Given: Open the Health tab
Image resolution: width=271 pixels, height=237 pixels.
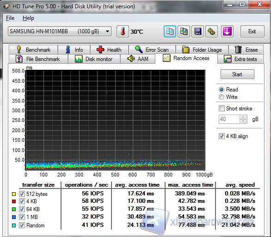Looking at the screenshot, I should pos(109,50).
